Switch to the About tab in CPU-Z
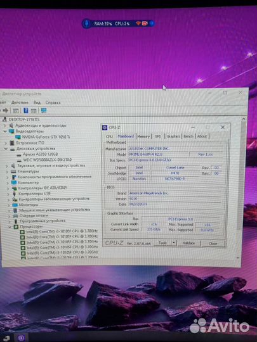Screen dimensions: 257x342 click(202, 136)
